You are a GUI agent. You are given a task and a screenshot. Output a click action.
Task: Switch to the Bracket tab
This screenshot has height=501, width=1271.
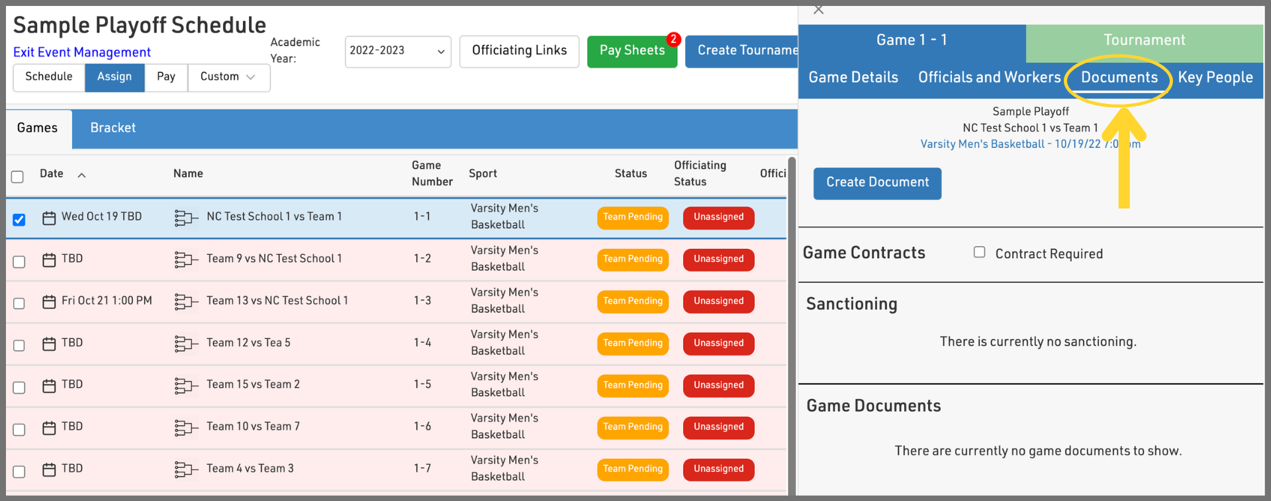pos(113,128)
